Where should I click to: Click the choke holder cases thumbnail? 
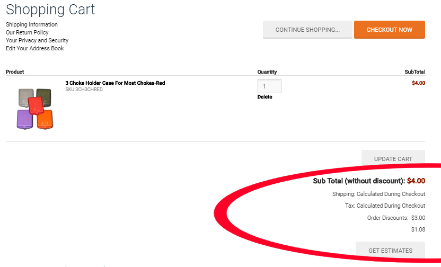click(x=35, y=109)
